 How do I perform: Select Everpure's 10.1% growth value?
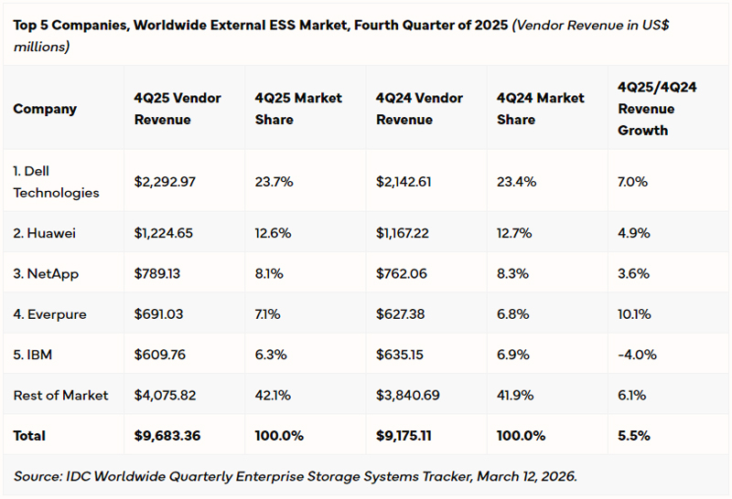(x=633, y=314)
